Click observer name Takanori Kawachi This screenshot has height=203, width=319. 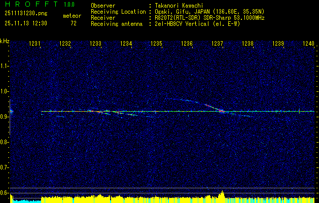179,6
